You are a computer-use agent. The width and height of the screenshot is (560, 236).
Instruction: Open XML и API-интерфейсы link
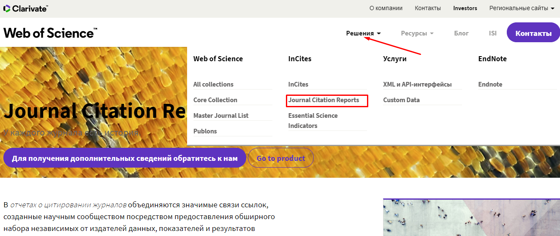(x=417, y=84)
